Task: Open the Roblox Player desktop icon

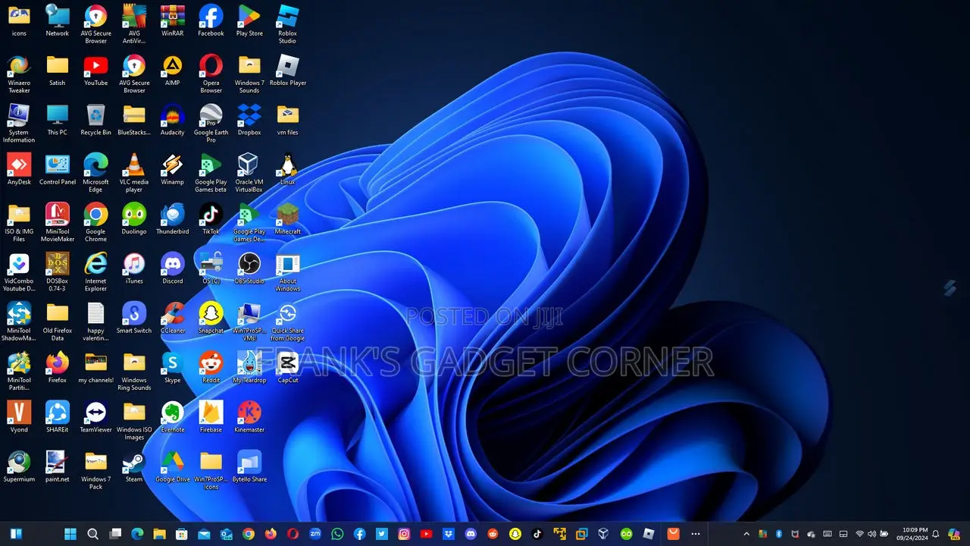Action: point(287,71)
